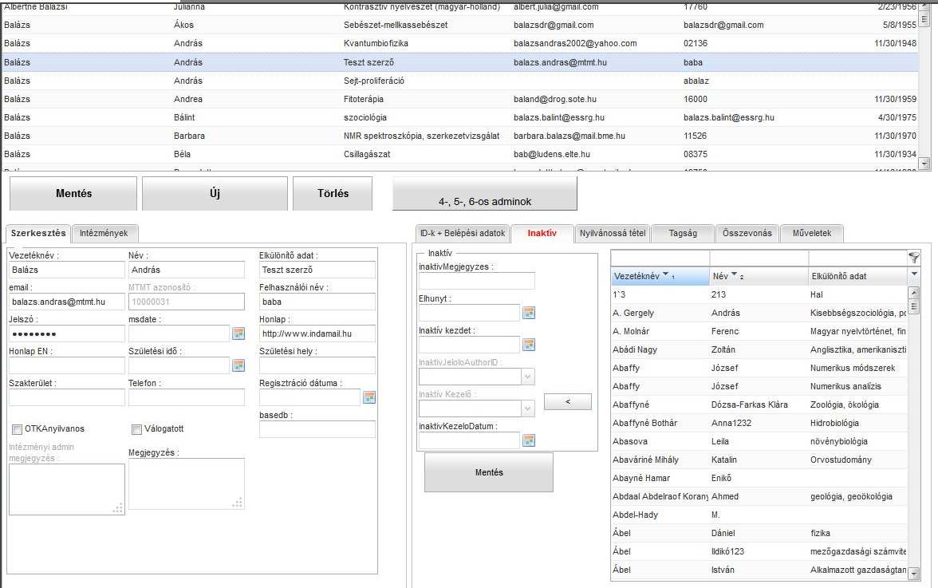Toggle the Válogatott checkbox
Viewport: 938px width, 588px height.
point(136,429)
